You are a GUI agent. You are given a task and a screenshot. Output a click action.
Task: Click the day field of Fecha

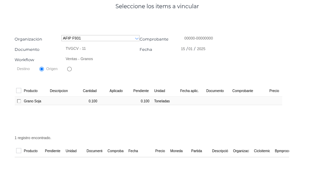click(183, 49)
